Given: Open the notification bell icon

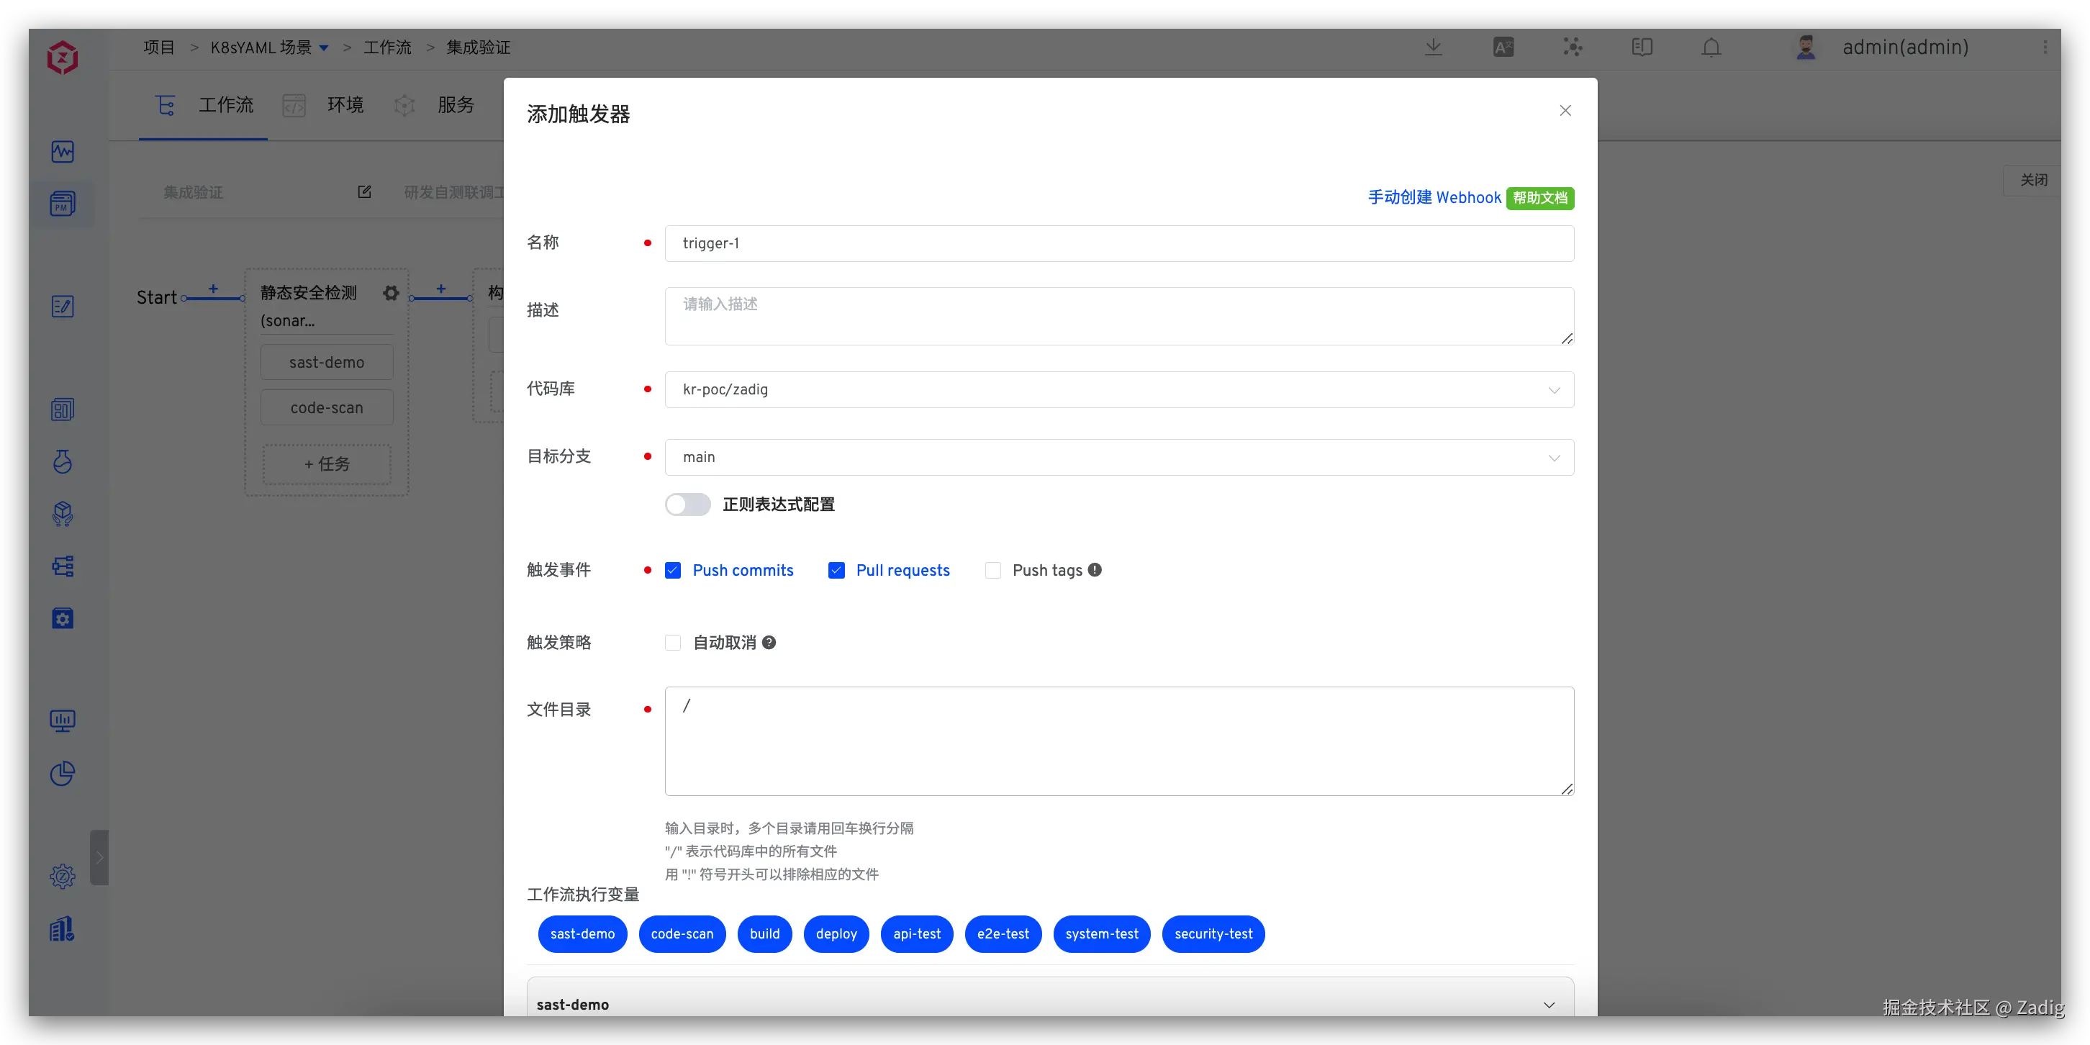Looking at the screenshot, I should (x=1711, y=47).
